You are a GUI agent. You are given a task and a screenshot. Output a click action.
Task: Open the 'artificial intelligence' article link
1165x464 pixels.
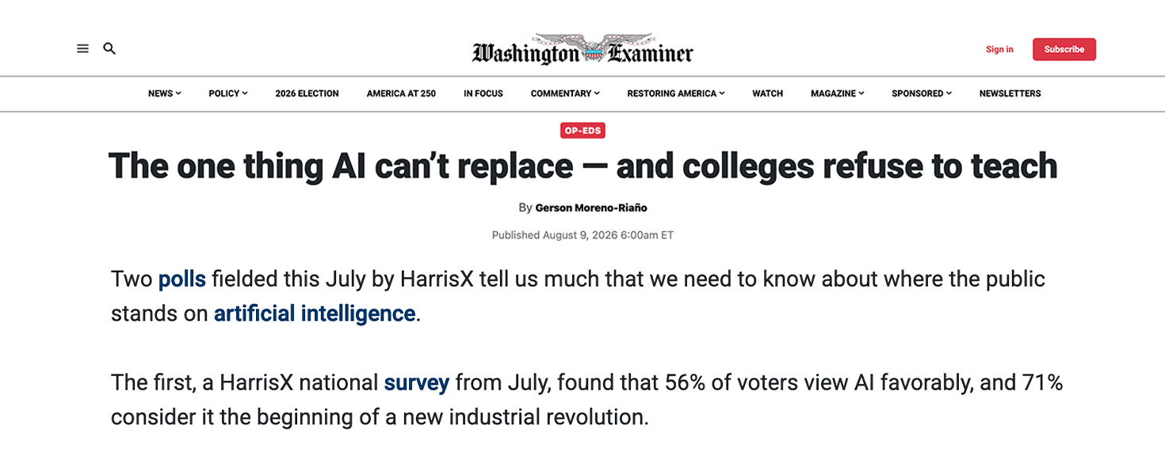[x=315, y=314]
